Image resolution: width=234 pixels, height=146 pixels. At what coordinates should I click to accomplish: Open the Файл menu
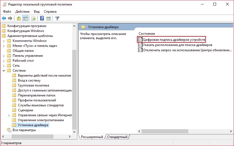coord(7,12)
